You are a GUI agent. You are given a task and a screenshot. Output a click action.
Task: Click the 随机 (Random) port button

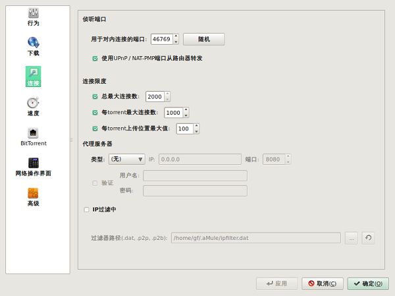click(x=204, y=39)
